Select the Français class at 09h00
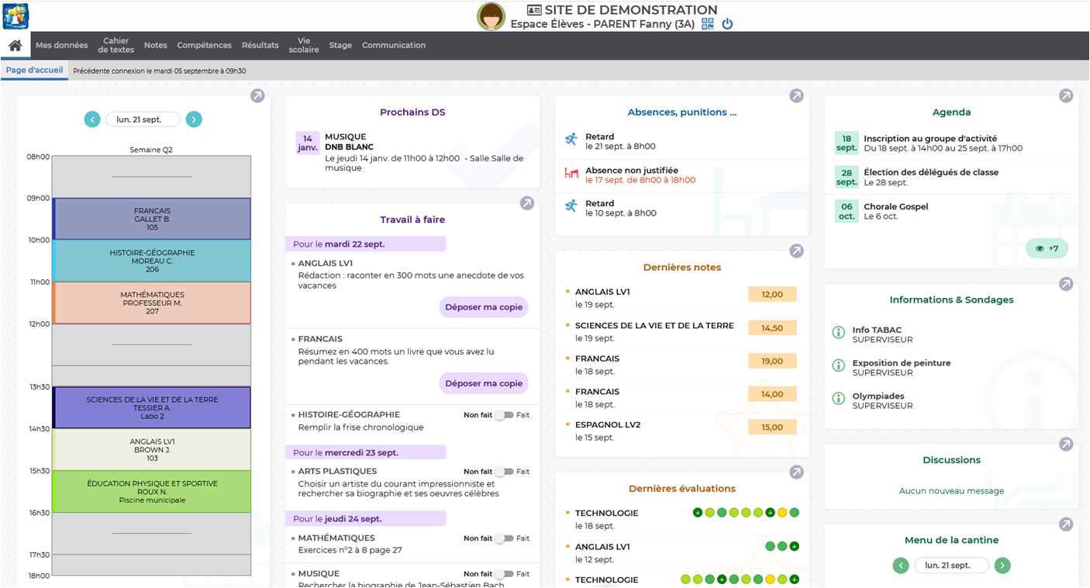Viewport: 1090px width, 588px height. pos(152,219)
